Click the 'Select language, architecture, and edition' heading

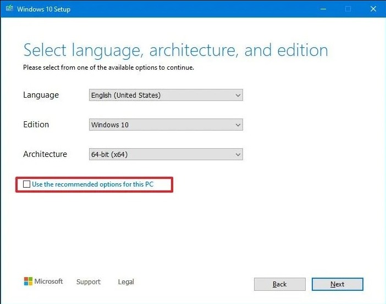pyautogui.click(x=175, y=50)
